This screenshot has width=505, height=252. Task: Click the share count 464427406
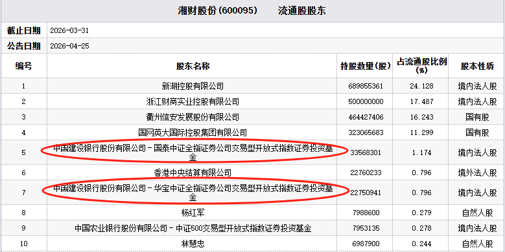click(366, 117)
